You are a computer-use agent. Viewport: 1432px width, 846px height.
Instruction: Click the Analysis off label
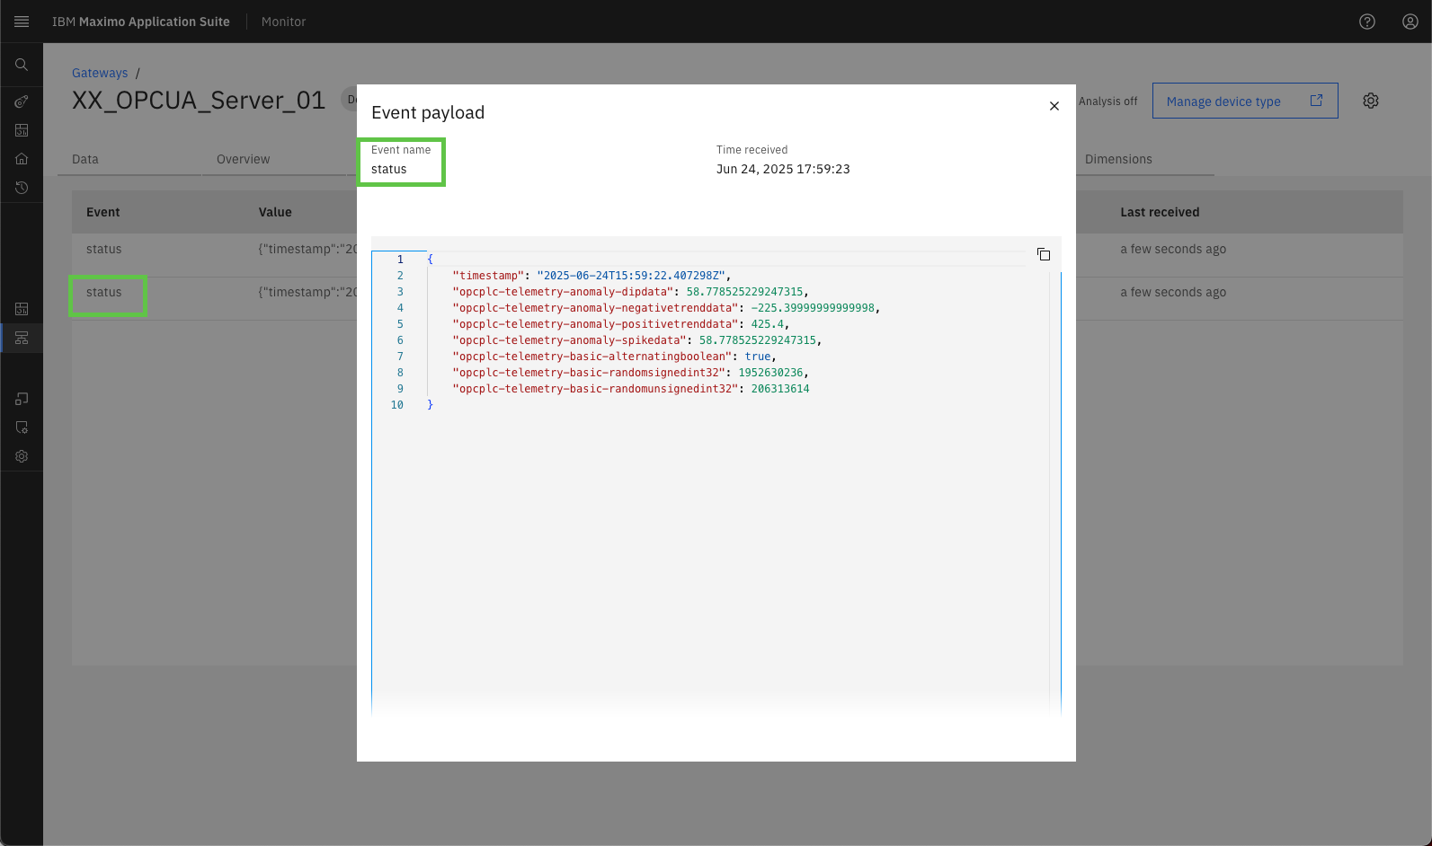1107,101
